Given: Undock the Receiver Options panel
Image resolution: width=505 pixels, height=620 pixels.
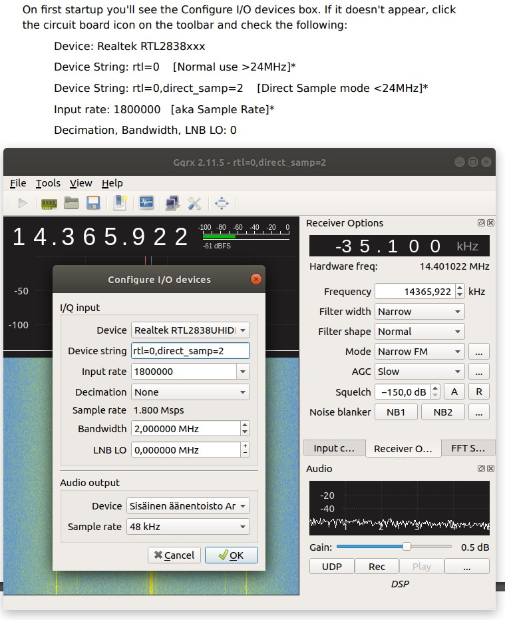Looking at the screenshot, I should (481, 223).
